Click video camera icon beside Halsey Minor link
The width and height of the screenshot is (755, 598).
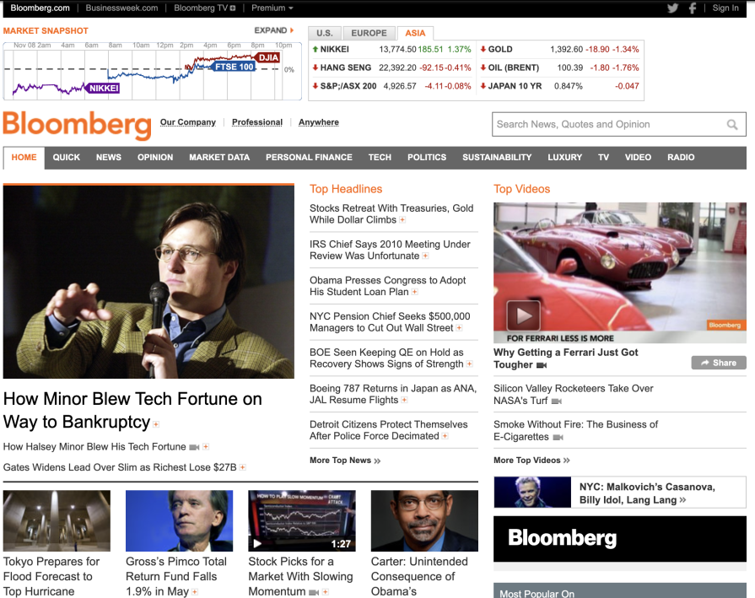click(194, 447)
